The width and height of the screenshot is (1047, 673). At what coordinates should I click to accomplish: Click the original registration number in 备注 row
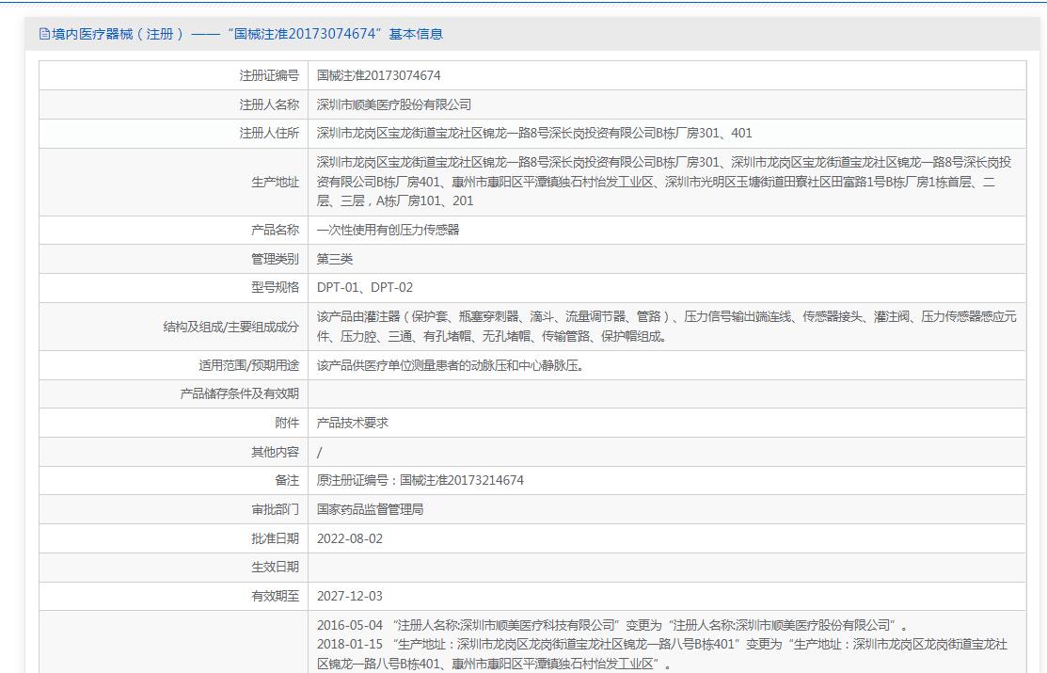pos(420,480)
